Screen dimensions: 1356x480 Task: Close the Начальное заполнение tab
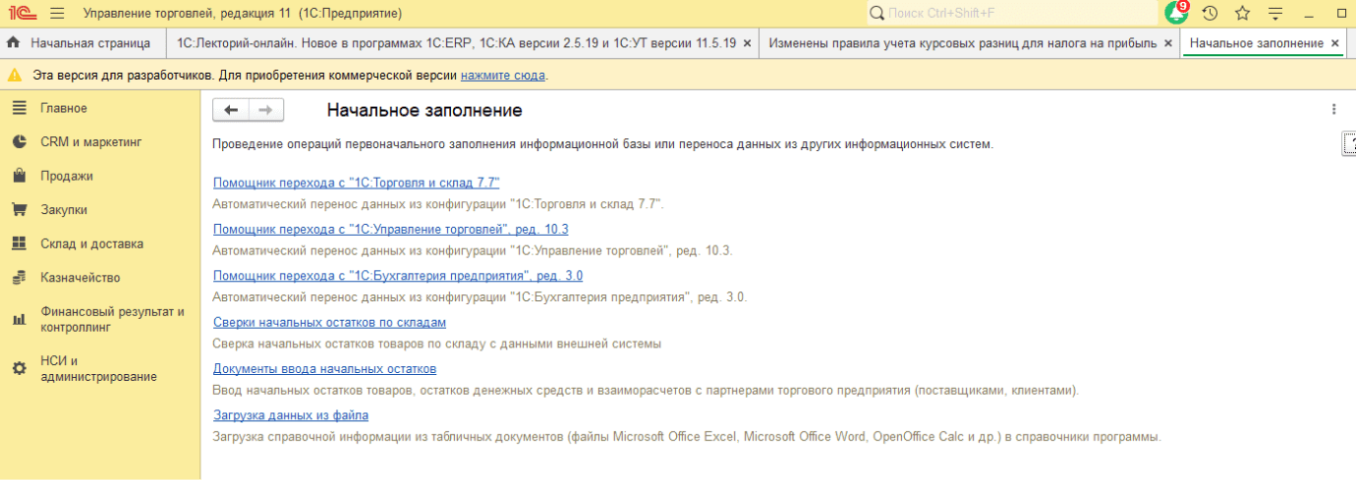pos(1334,43)
